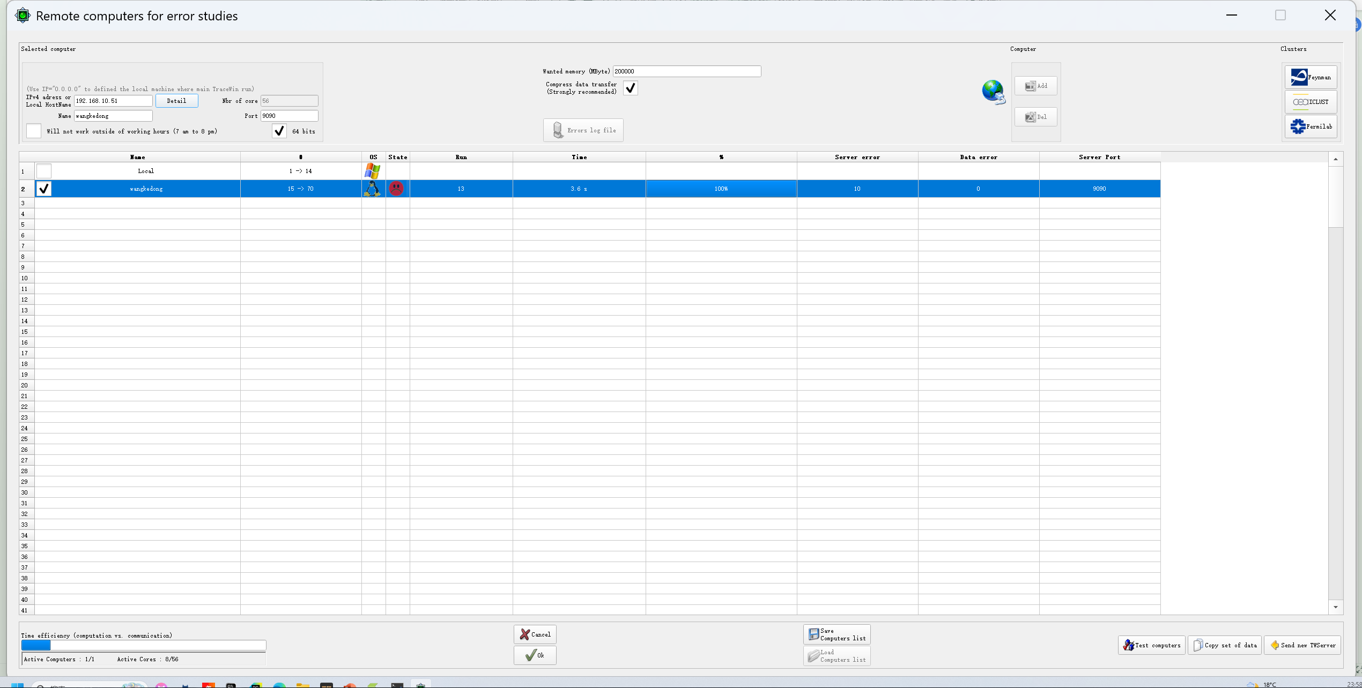The image size is (1362, 688).
Task: Click the Detail button
Action: [176, 101]
